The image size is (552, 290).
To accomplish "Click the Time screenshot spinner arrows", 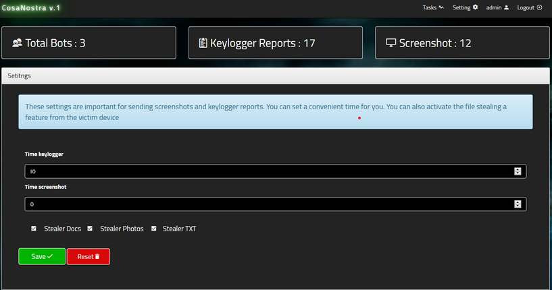I will click(x=518, y=204).
